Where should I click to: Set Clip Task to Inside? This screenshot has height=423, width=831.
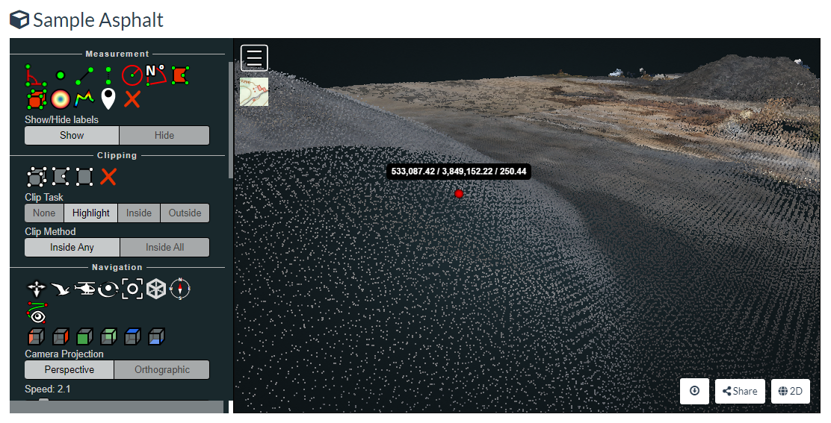(x=139, y=213)
